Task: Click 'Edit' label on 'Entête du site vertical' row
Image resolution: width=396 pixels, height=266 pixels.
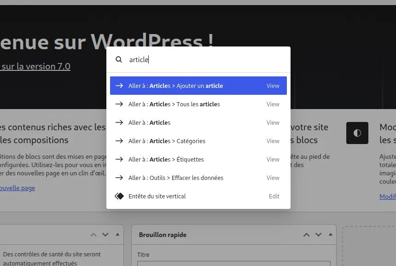Action: tap(274, 197)
